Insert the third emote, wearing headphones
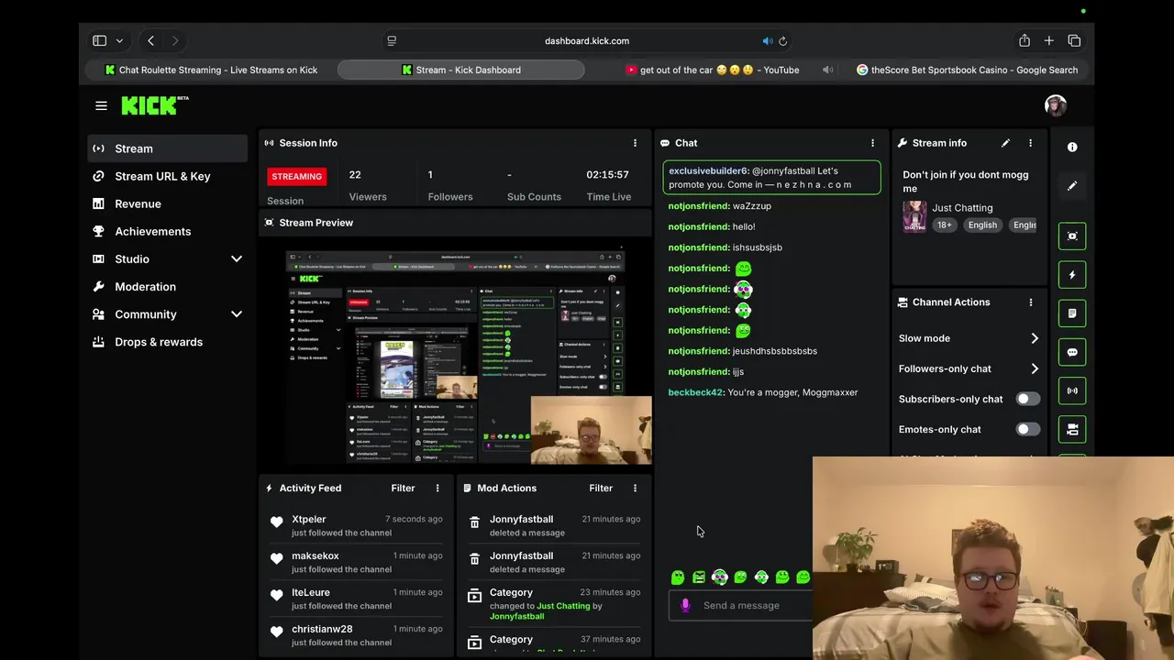Screen dimensions: 1174x660 [x=720, y=577]
